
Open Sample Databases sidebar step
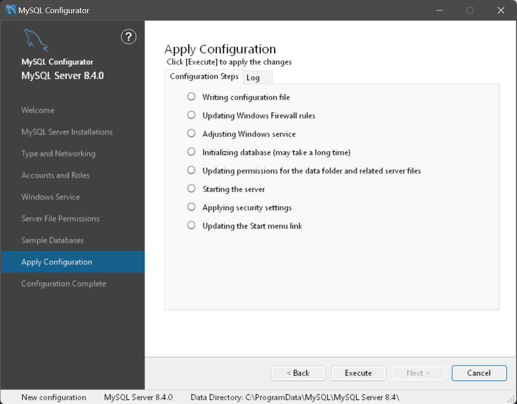[52, 240]
